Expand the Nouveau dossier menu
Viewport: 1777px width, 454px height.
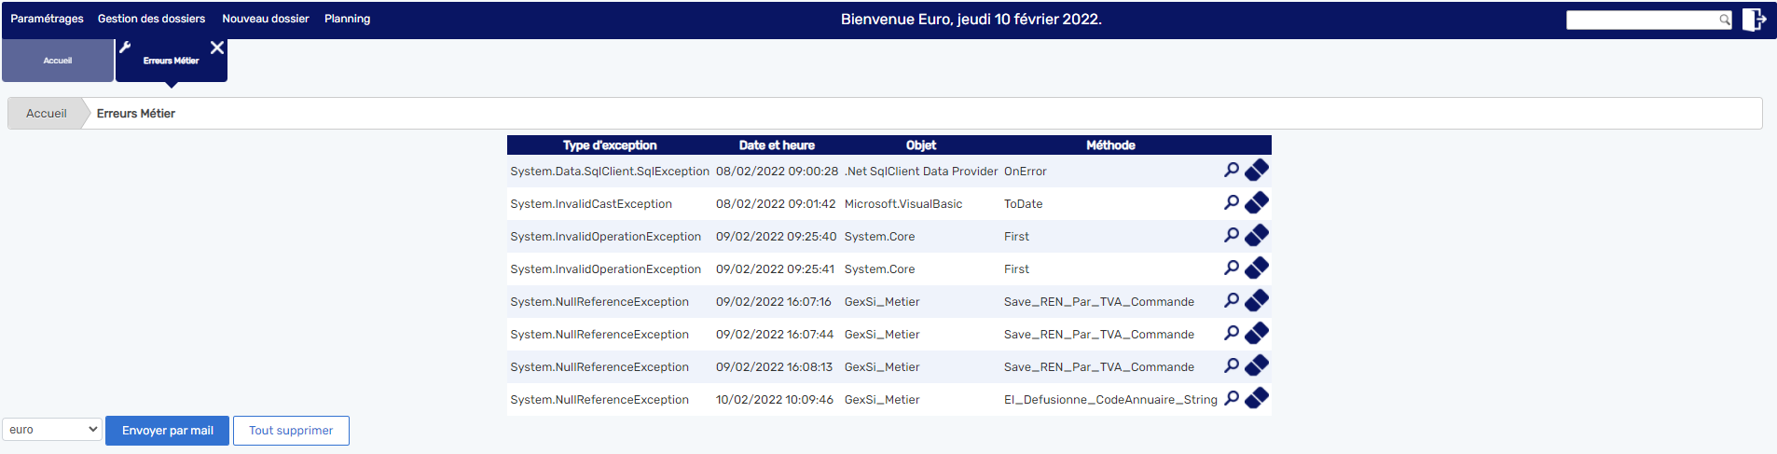coord(265,19)
